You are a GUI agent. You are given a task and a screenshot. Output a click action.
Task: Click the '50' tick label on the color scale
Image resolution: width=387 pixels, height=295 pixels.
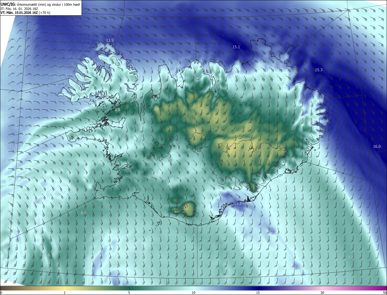[385, 293]
